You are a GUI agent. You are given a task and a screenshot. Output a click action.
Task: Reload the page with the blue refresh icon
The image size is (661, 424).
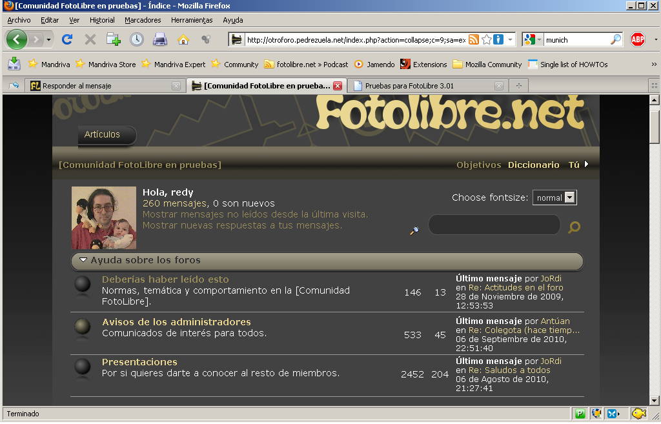coord(67,39)
